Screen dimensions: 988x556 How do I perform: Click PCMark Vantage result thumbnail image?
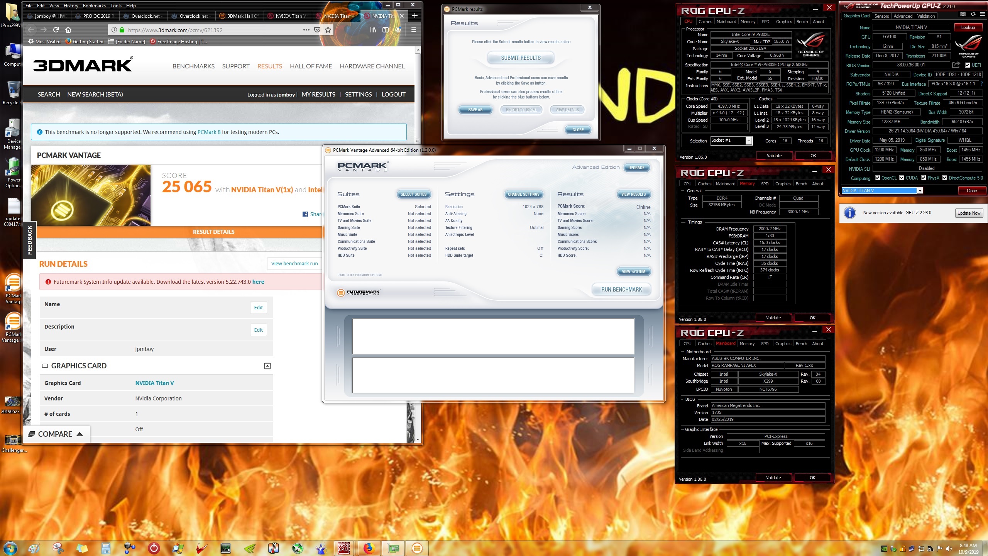[91, 195]
